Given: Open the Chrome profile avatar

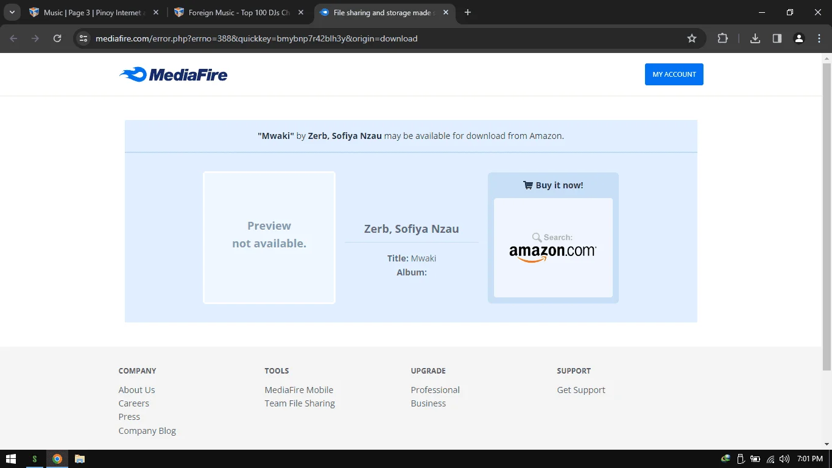Looking at the screenshot, I should tap(799, 38).
